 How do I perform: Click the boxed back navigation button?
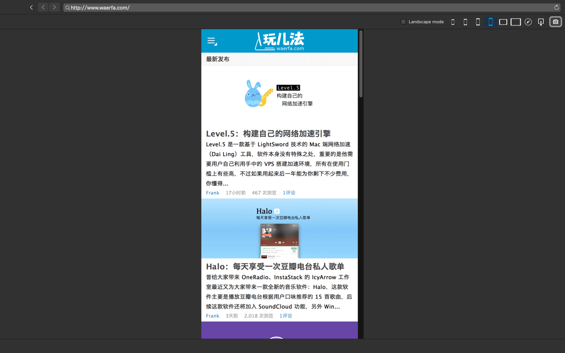coord(43,8)
